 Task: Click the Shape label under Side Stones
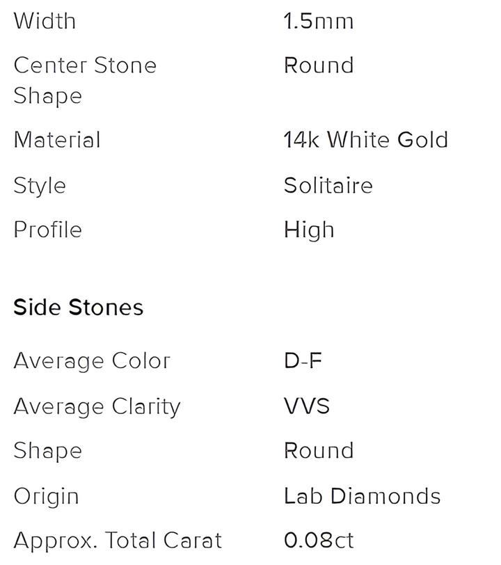click(x=47, y=450)
